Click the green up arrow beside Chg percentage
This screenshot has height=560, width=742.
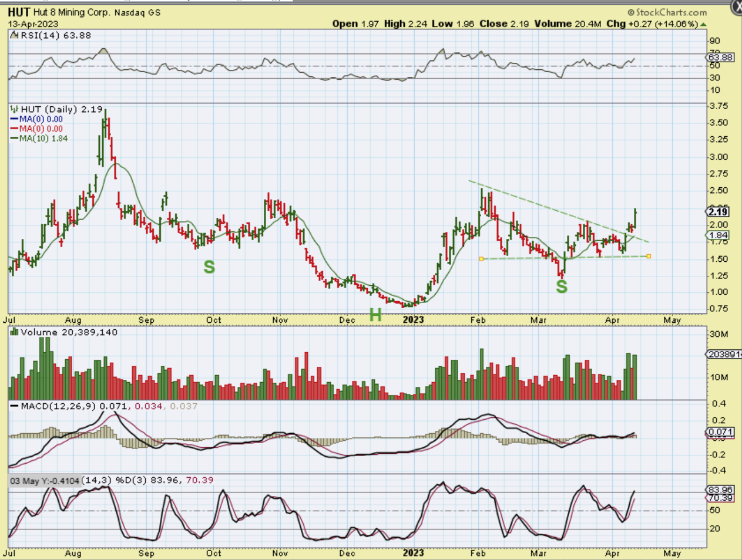(x=704, y=24)
